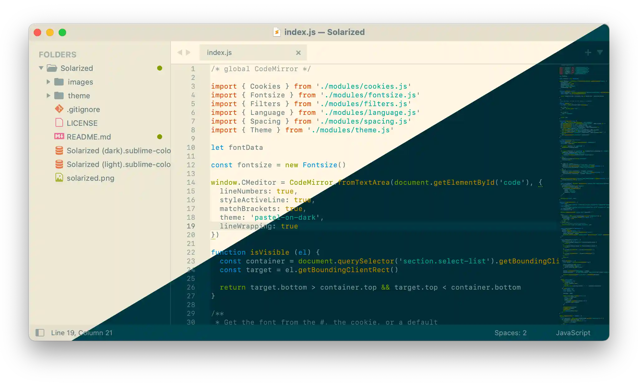The image size is (638, 387).
Task: Click the Solarized (light) color scheme file icon
Action: 59,164
